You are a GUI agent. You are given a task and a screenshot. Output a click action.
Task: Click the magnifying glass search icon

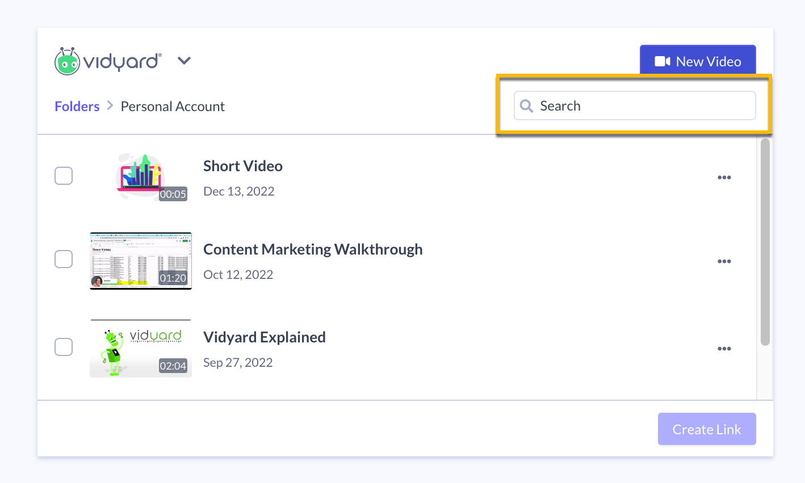pos(527,106)
